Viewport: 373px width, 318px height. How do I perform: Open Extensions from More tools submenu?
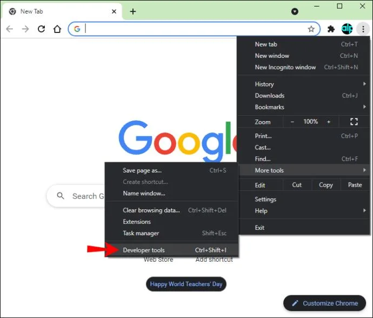tap(171, 222)
